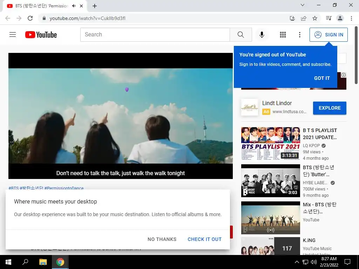Go to YouTube home via logo
359x269 pixels.
pos(41,35)
